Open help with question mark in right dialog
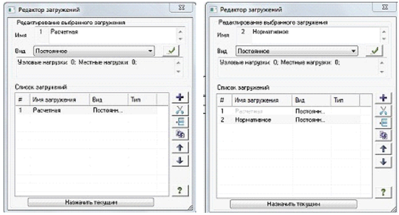 [x=383, y=192]
